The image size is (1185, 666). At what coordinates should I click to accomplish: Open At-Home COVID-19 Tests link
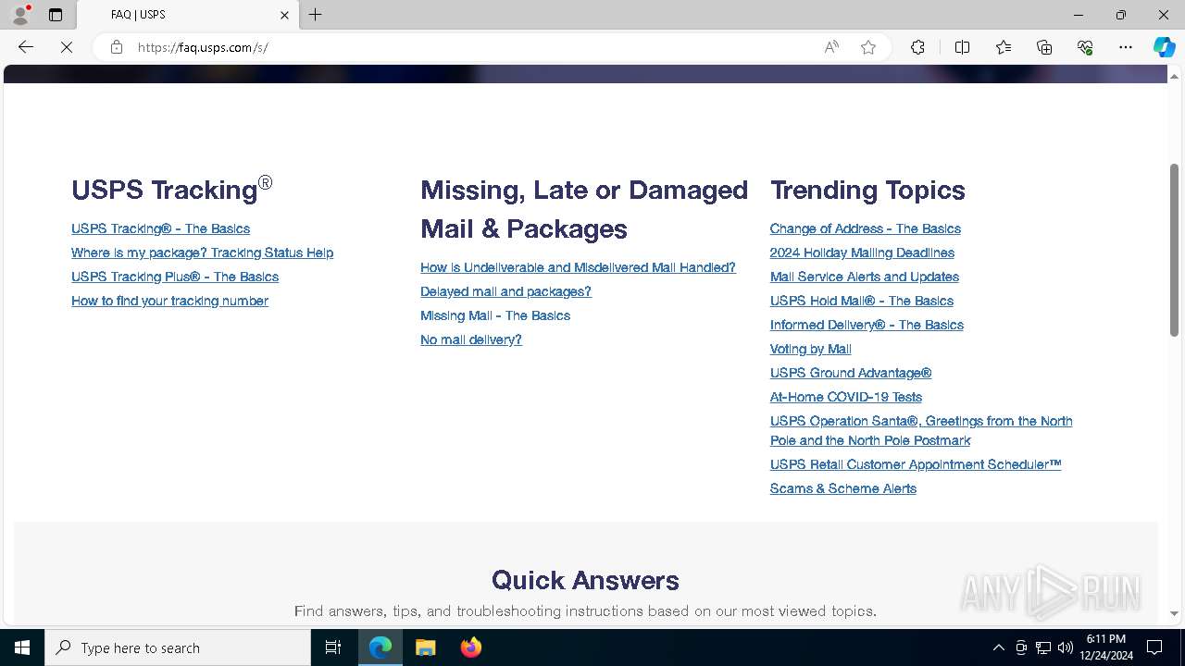tap(846, 397)
